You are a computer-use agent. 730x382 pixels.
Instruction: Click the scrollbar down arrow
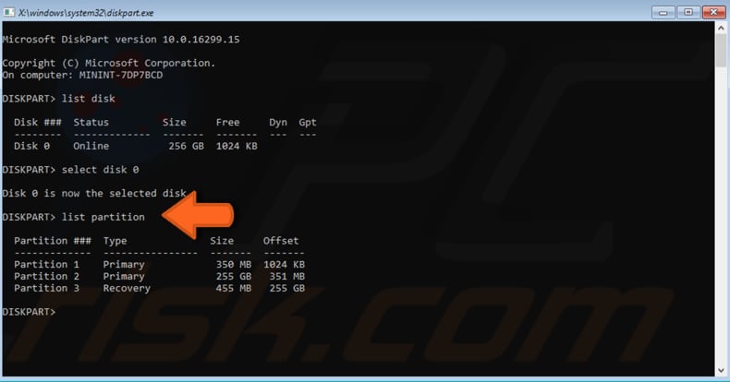[x=721, y=370]
